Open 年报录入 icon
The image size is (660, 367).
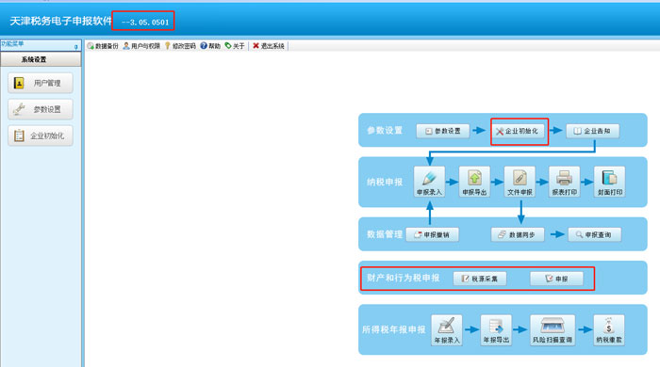pos(447,330)
